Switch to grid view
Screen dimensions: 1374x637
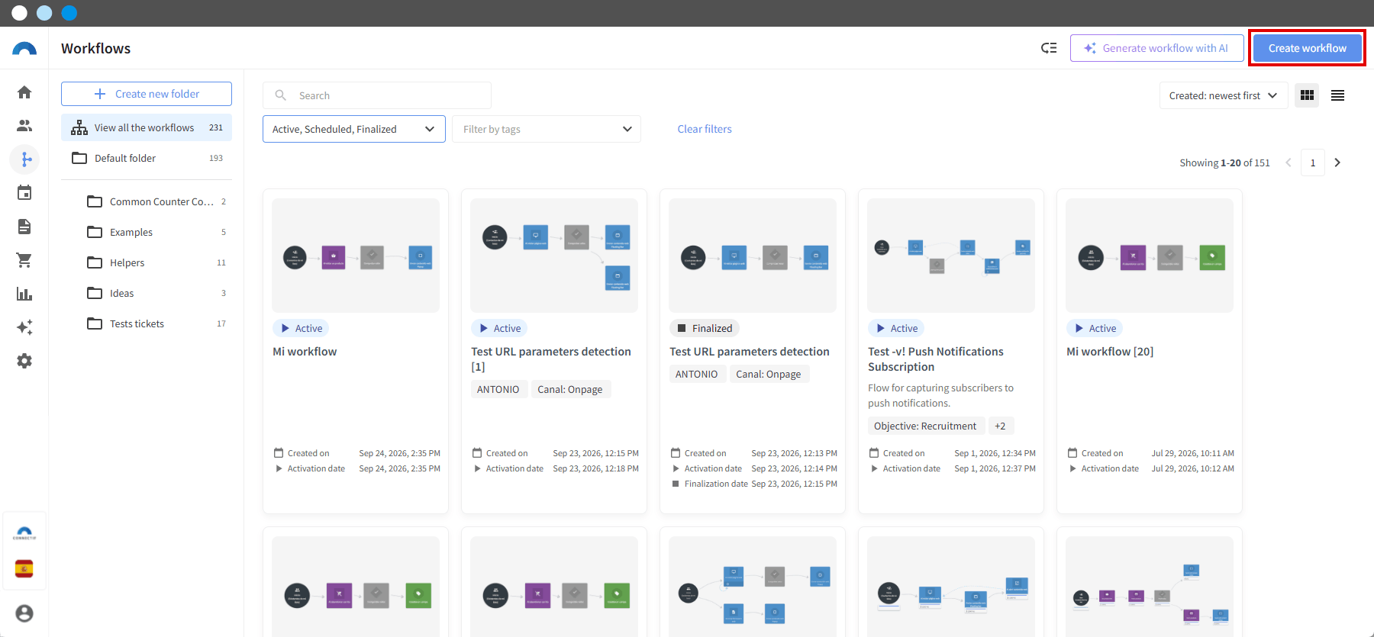click(x=1307, y=95)
